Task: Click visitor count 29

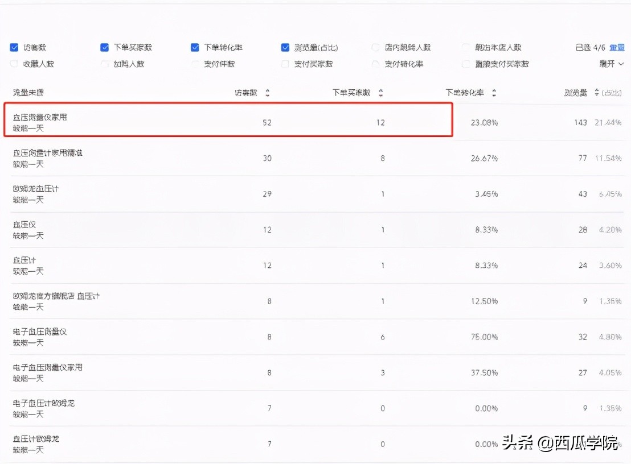Action: pyautogui.click(x=267, y=194)
